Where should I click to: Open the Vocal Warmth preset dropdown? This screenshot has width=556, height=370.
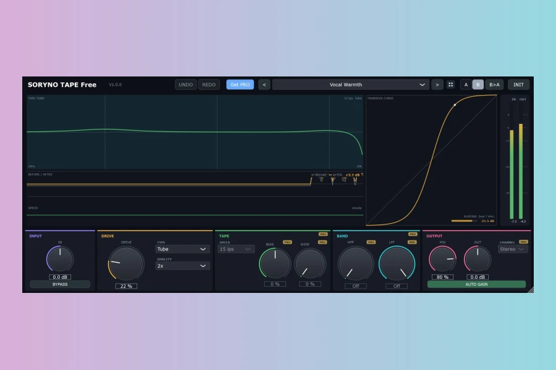point(350,84)
